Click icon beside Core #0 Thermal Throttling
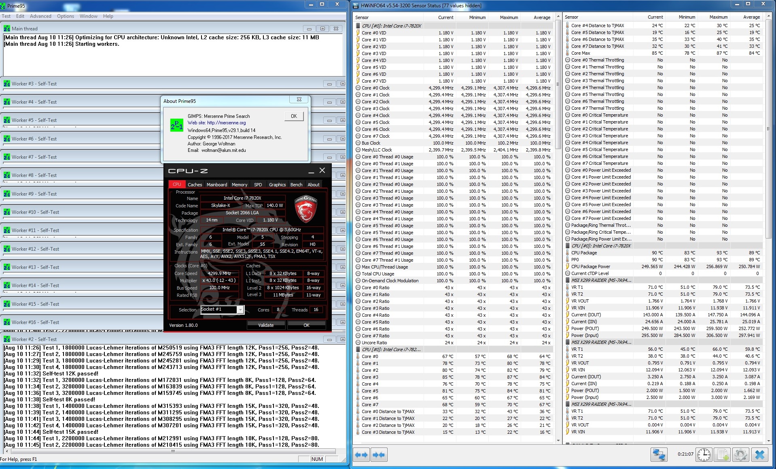The height and width of the screenshot is (469, 776). tap(567, 60)
